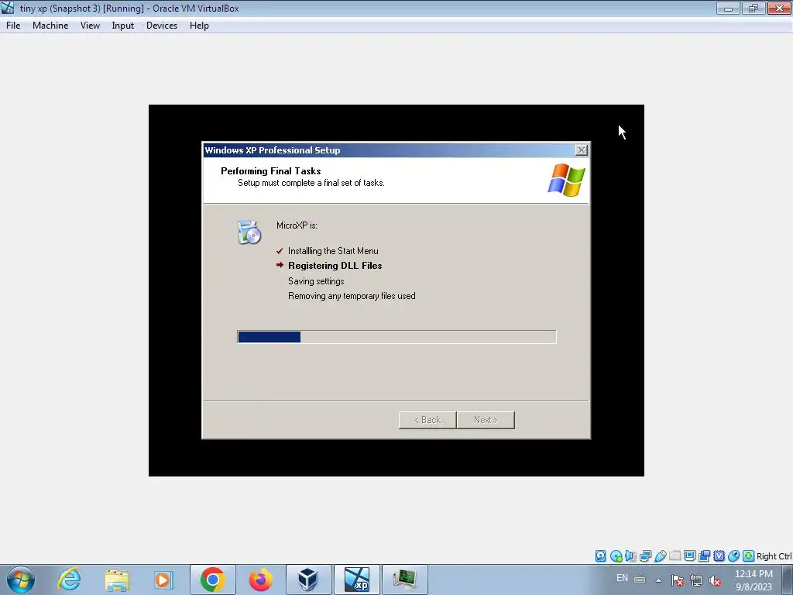Click the recording indicator status icon
The width and height of the screenshot is (793, 595).
tap(704, 556)
